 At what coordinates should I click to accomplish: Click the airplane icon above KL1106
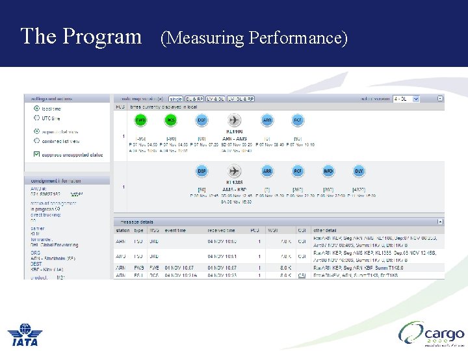234,120
